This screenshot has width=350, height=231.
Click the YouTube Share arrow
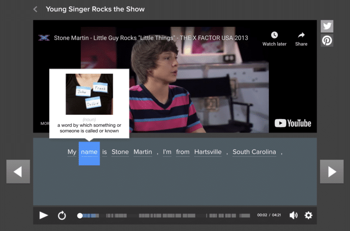tap(301, 35)
